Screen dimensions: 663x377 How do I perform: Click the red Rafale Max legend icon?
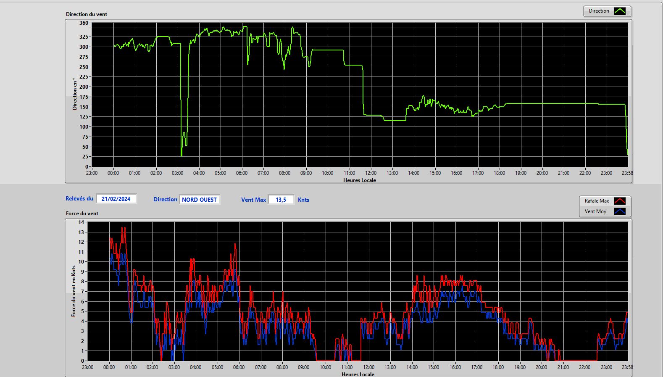pyautogui.click(x=620, y=201)
